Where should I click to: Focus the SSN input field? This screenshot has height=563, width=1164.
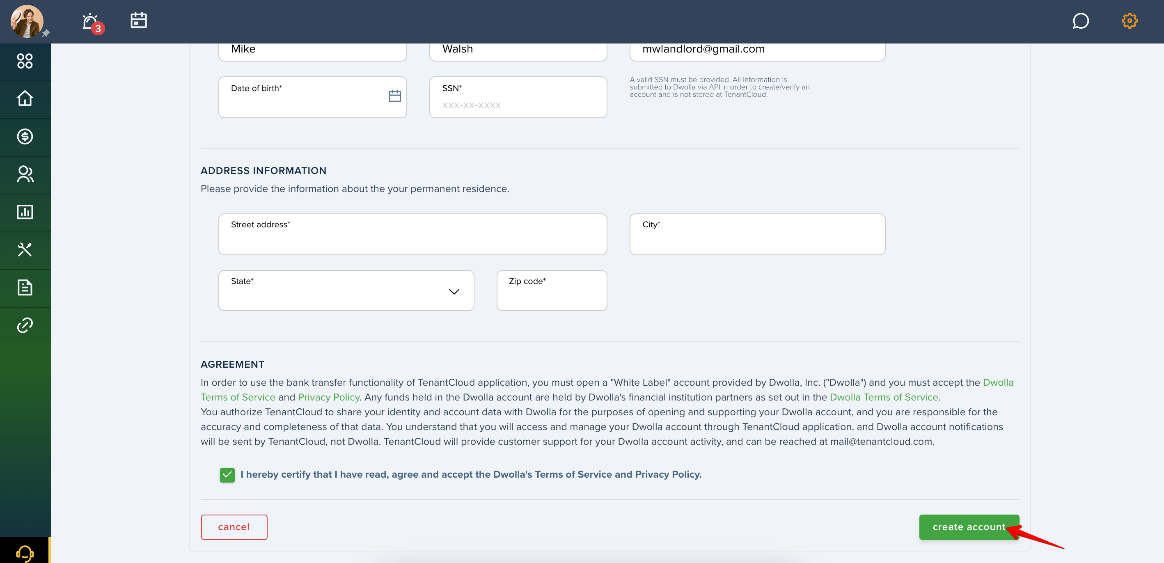(518, 97)
